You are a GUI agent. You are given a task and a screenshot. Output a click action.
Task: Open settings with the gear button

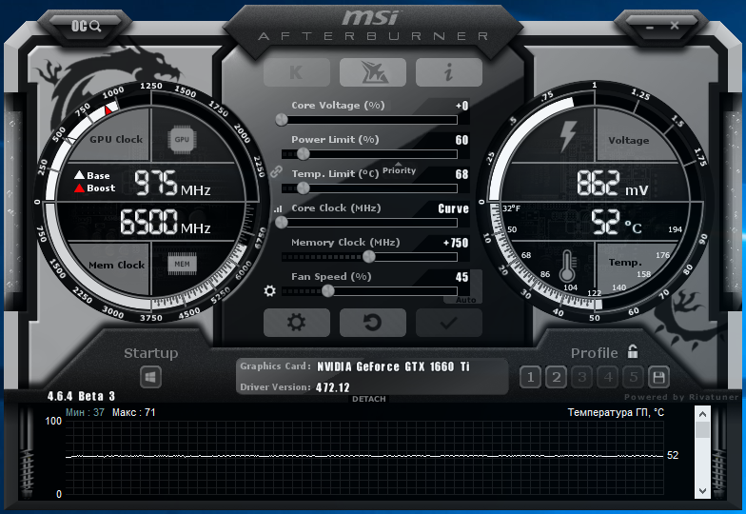point(297,323)
